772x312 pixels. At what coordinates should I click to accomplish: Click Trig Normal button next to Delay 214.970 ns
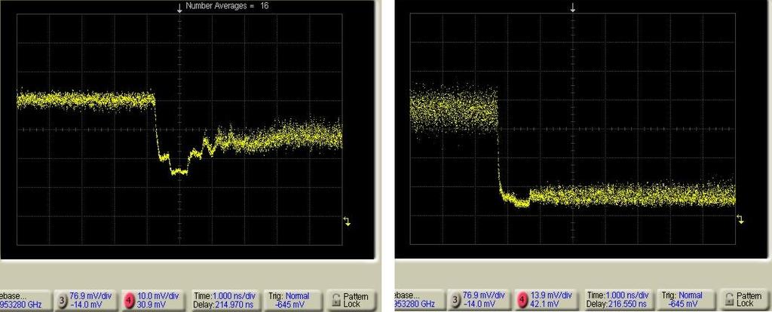tap(293, 300)
